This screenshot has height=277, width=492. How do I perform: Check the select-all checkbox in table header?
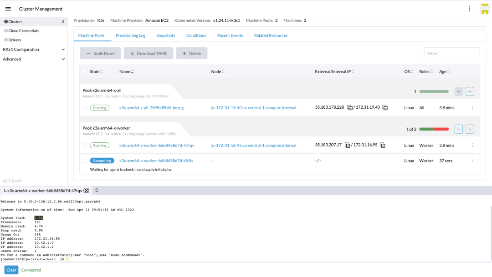[85, 71]
